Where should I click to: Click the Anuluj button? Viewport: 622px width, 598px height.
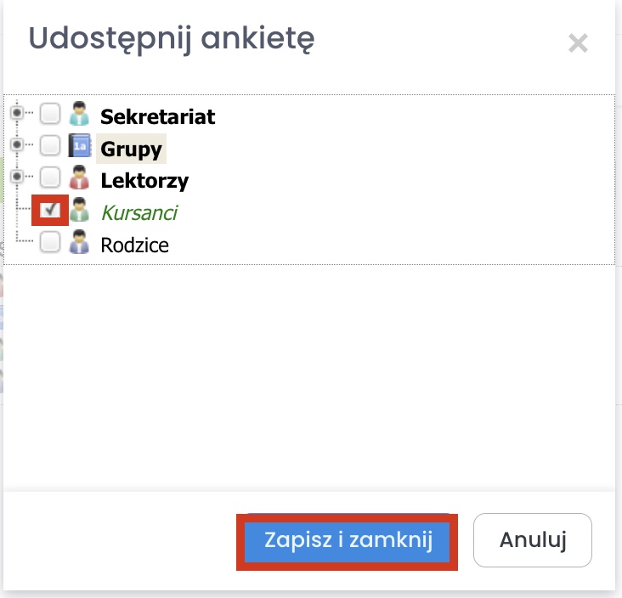point(532,540)
